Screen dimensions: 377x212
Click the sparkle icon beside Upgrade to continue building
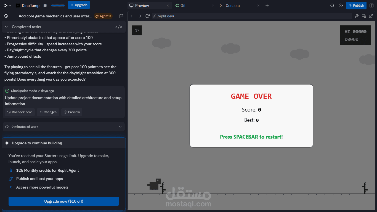tap(7, 143)
